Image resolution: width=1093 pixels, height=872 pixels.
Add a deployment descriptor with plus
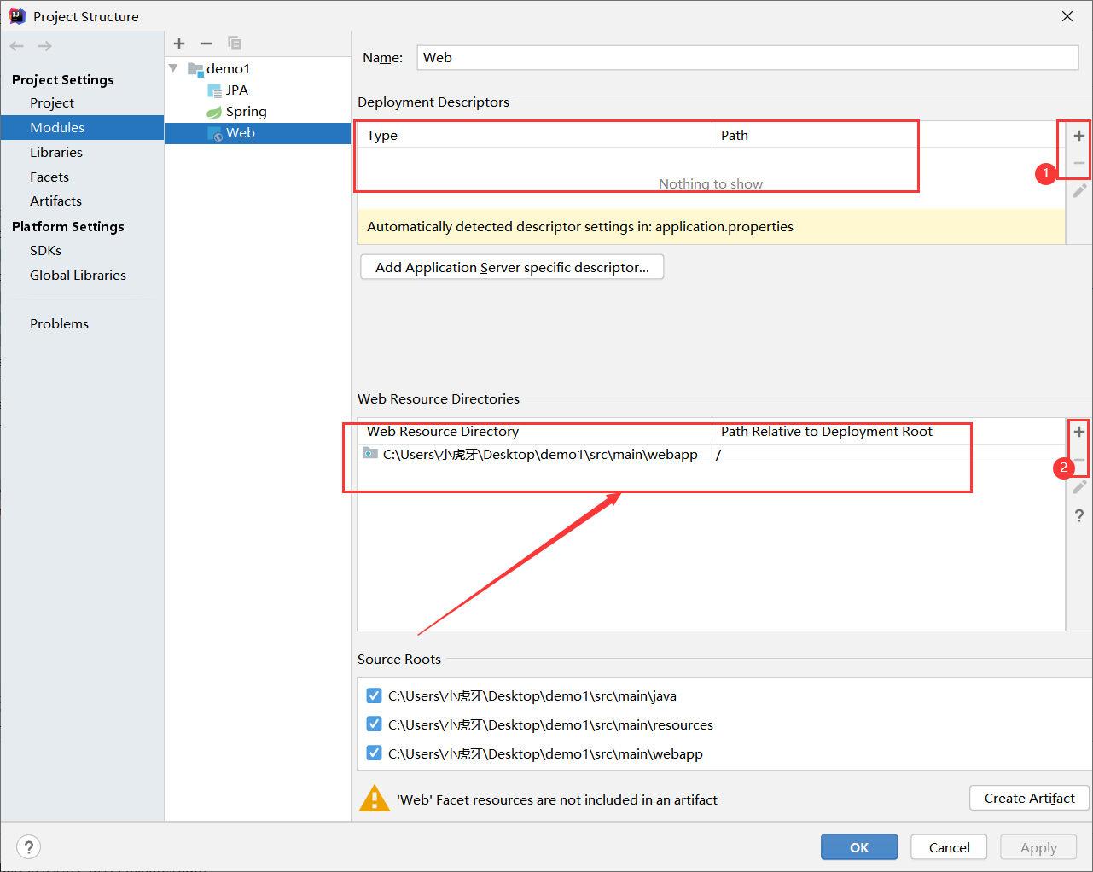click(x=1079, y=136)
